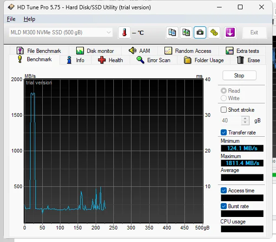Select the Write radio button
Screen dimensions: 276x242
(223, 98)
